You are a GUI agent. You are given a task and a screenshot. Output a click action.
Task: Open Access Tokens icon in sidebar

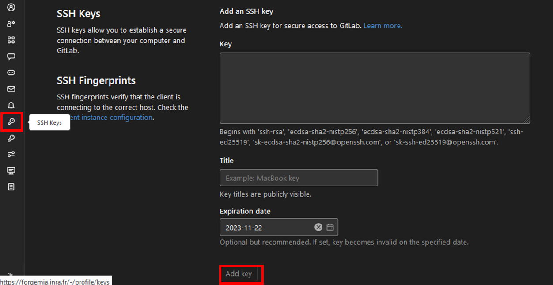(x=11, y=73)
